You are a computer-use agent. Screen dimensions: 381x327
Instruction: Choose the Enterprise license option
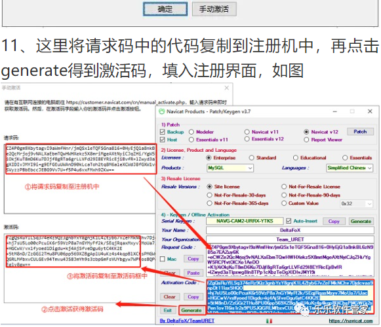[x=209, y=158]
